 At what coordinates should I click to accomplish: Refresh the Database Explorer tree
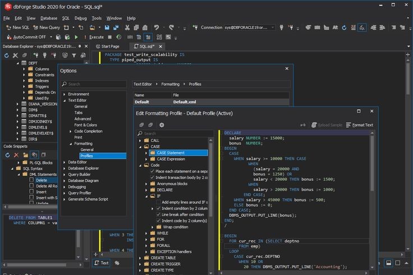(x=7, y=55)
